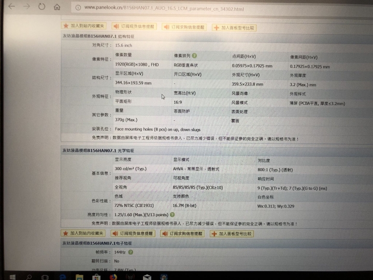Open Microsoft Edge from the taskbar
Image resolution: width=373 pixels, height=280 pixels.
click(x=63, y=277)
